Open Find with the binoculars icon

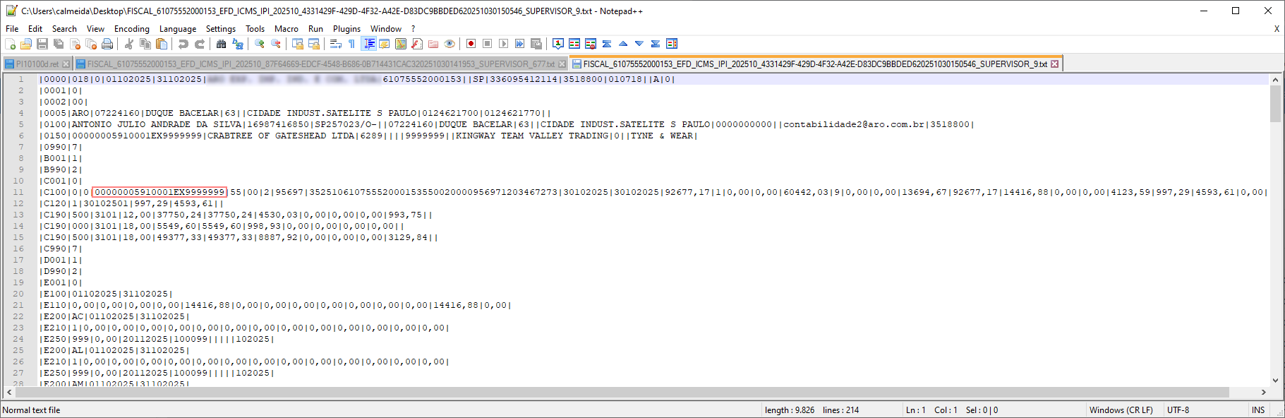pos(222,44)
